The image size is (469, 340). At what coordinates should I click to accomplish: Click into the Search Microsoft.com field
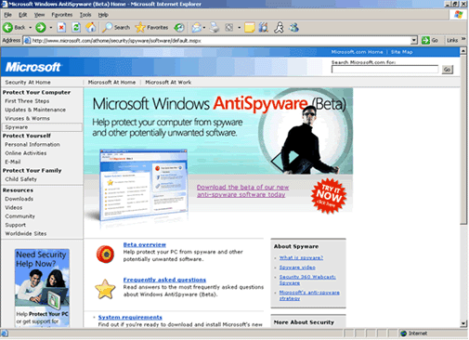[384, 70]
